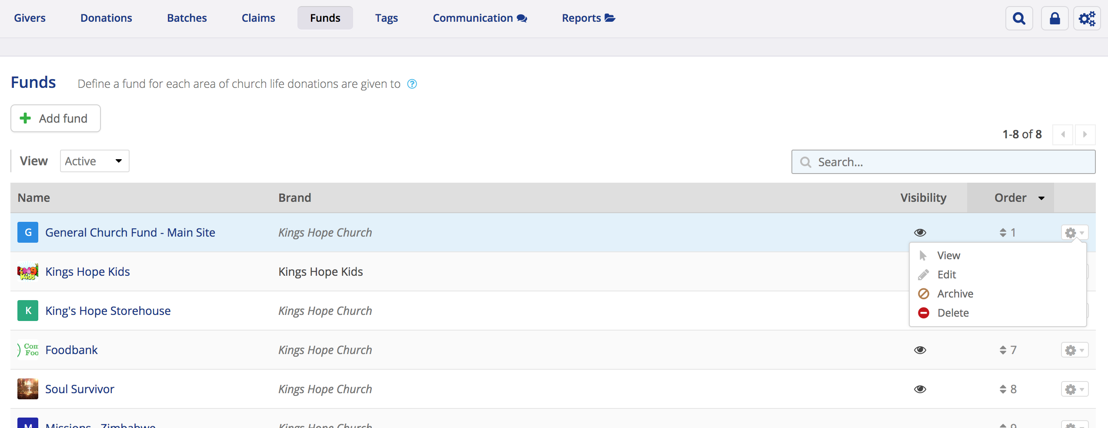
Task: Click the King's Hope Storehouse 'K' avatar
Action: point(28,311)
